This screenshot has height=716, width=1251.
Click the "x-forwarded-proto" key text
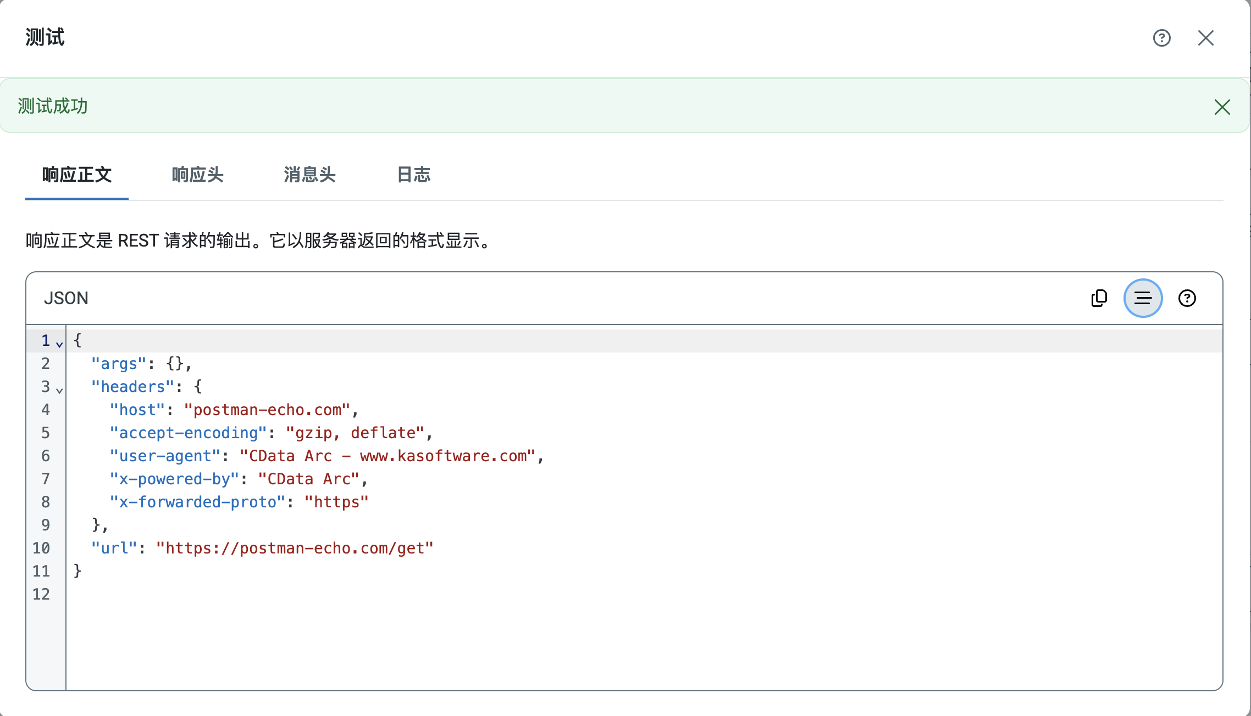click(x=197, y=502)
